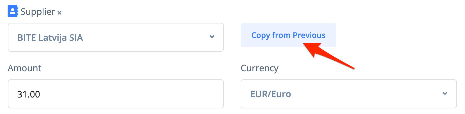The image size is (465, 114).
Task: Expand the Currency dropdown chevron
Action: [x=445, y=94]
